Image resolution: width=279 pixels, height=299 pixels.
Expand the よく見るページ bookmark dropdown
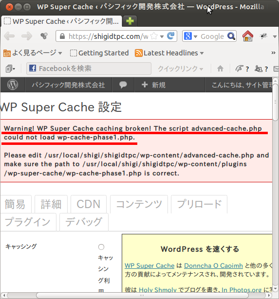[x=60, y=53]
